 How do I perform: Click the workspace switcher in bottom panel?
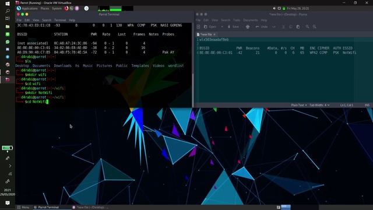(x=300, y=208)
